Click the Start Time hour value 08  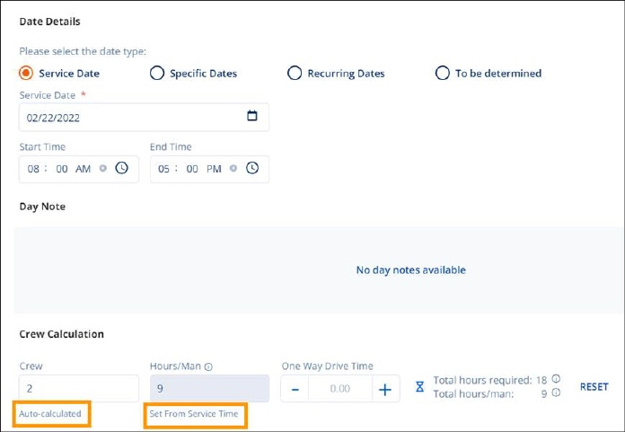(33, 169)
